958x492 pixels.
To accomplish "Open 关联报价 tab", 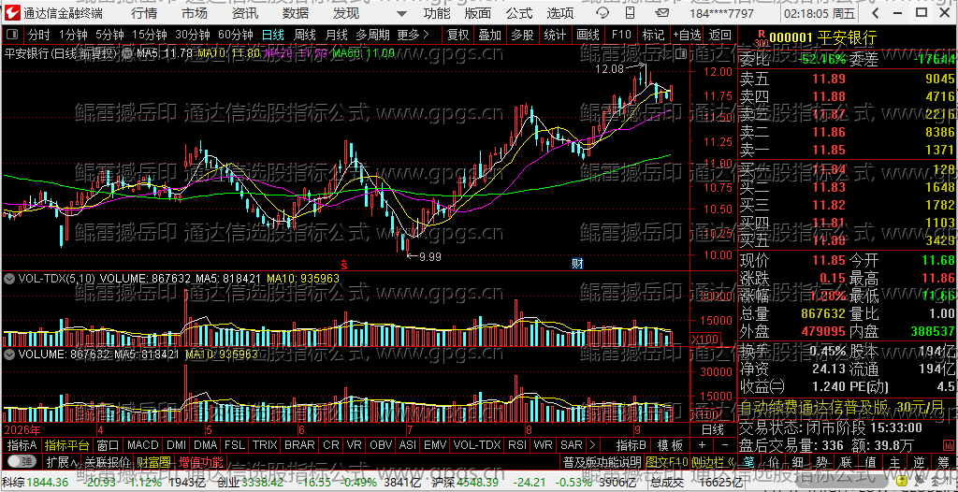I will (x=108, y=461).
